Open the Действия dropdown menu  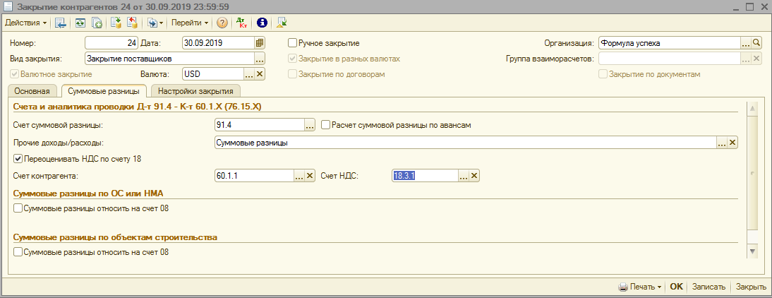pos(26,23)
